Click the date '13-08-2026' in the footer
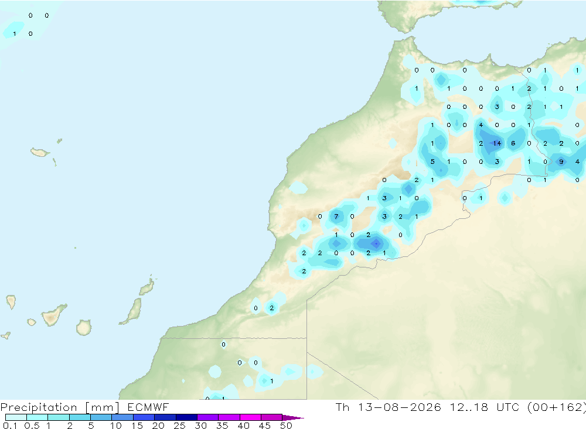The width and height of the screenshot is (586, 429). [399, 407]
